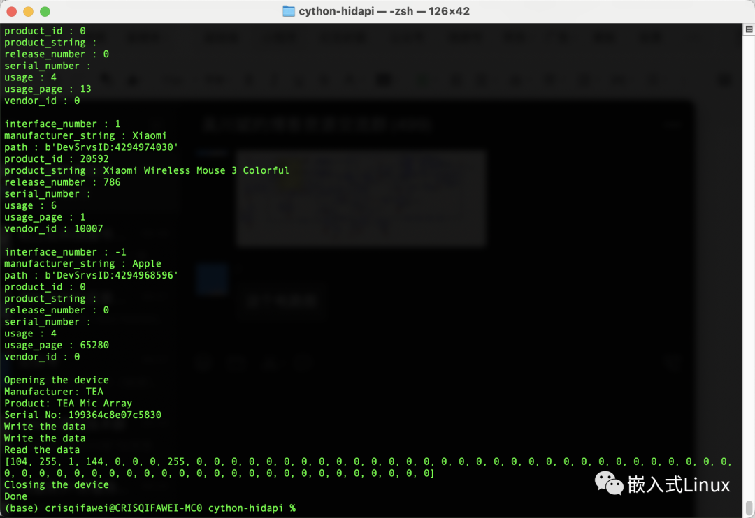Click the usage_page : 13 line
This screenshot has width=755, height=518.
48,89
